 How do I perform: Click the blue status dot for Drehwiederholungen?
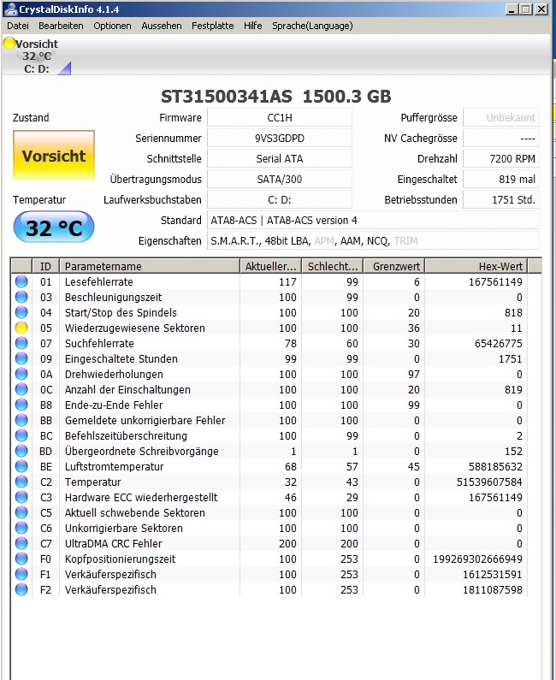(x=21, y=374)
